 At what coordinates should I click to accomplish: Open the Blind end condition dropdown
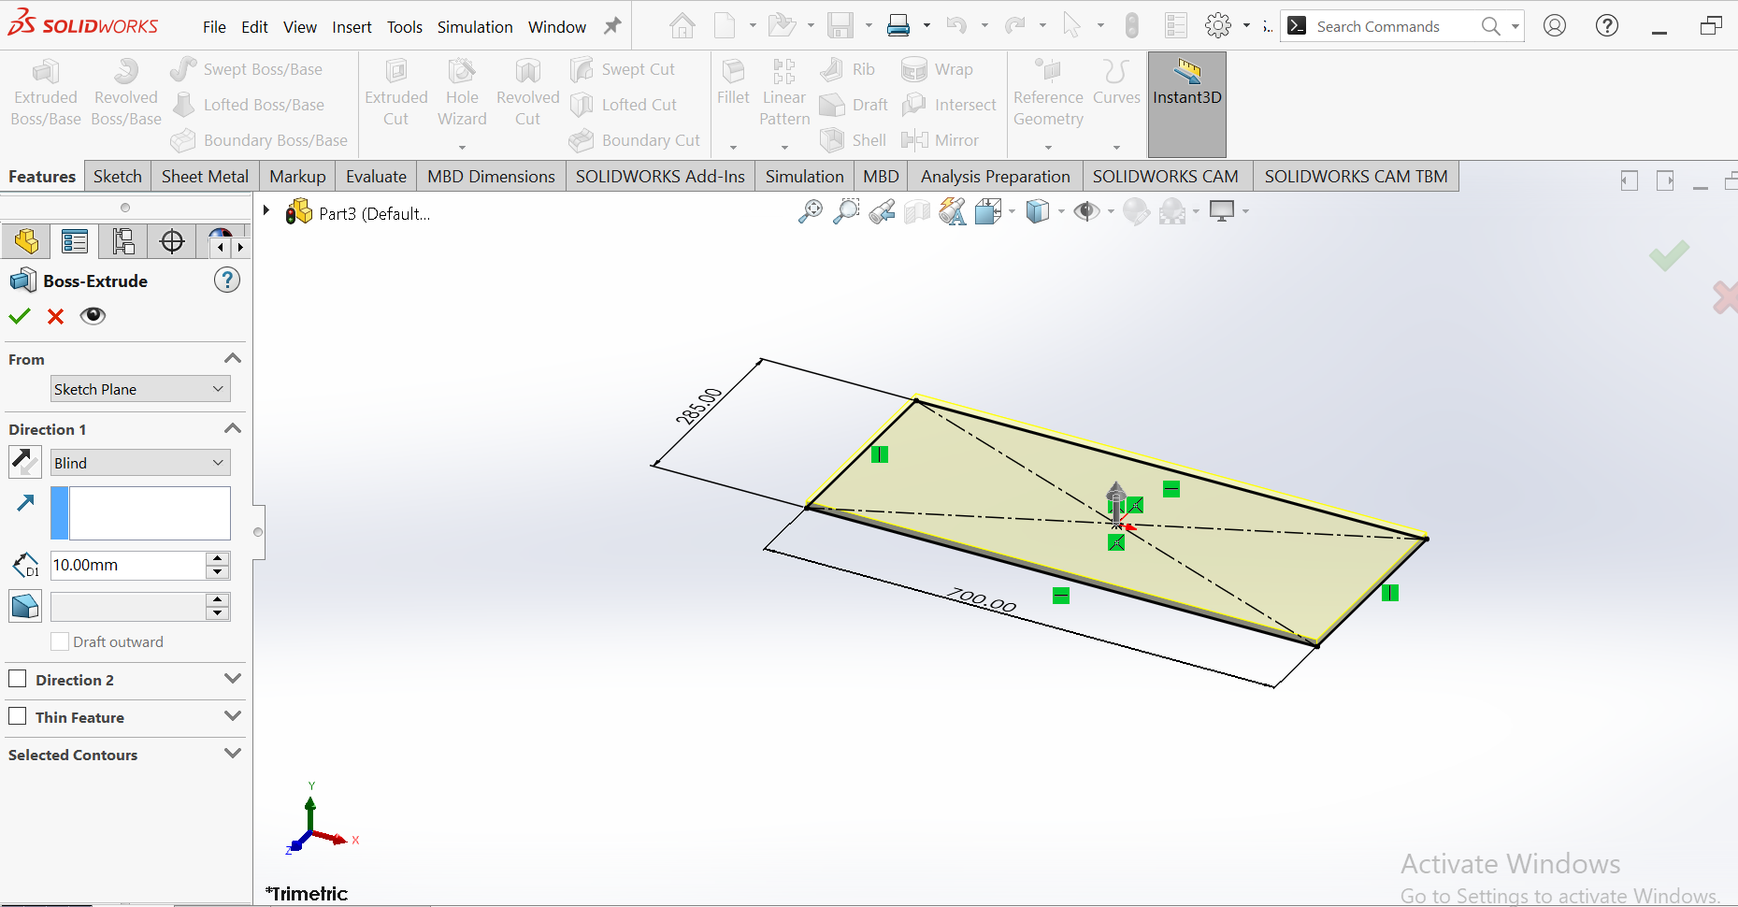(x=140, y=463)
